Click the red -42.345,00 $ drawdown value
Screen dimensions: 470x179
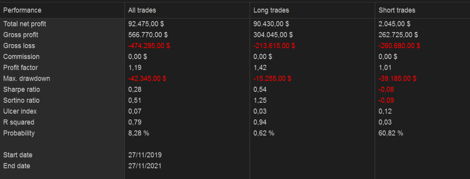tap(147, 79)
